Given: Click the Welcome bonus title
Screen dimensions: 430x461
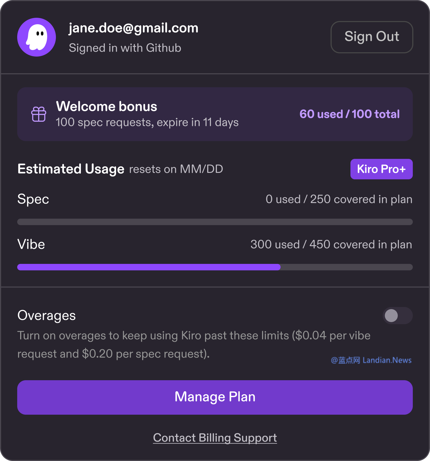Looking at the screenshot, I should click(x=107, y=106).
